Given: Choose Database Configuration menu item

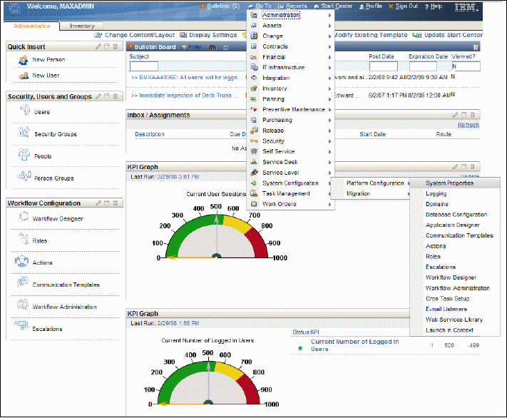Looking at the screenshot, I should pyautogui.click(x=456, y=215).
